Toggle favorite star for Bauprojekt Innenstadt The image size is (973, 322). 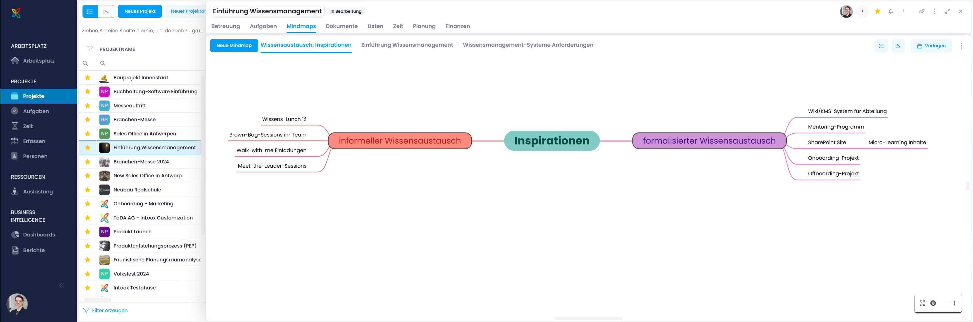click(x=88, y=77)
